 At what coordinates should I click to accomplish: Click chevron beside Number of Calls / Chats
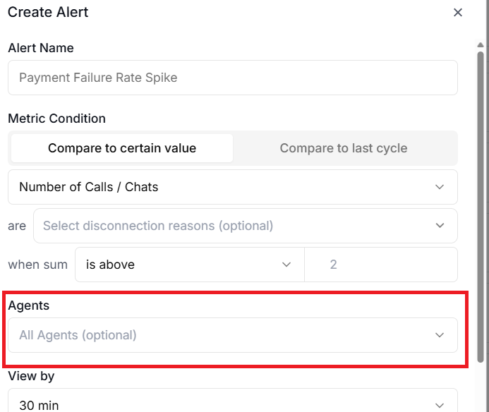(440, 187)
